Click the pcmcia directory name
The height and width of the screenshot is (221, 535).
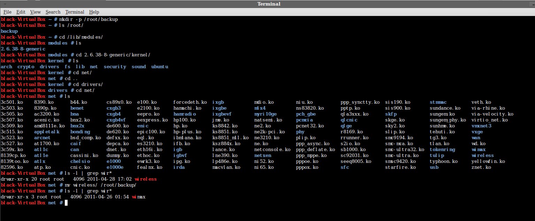[304, 120]
